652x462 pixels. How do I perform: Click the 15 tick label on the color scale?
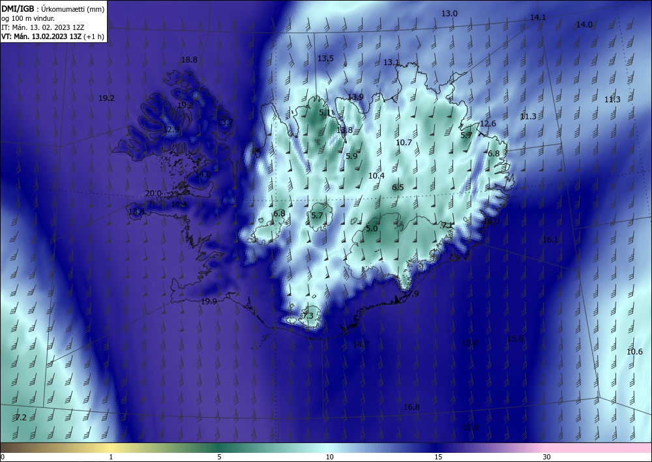tap(438, 457)
